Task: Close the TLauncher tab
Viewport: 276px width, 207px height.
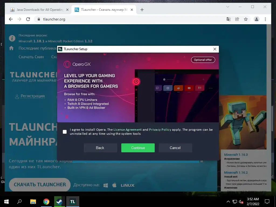Action: click(132, 10)
